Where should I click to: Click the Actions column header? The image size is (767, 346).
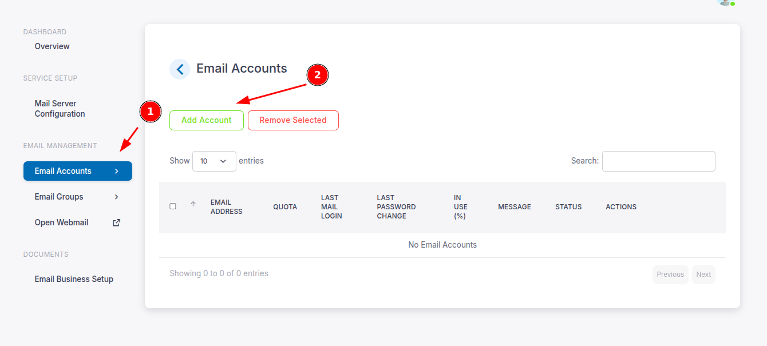click(x=621, y=207)
